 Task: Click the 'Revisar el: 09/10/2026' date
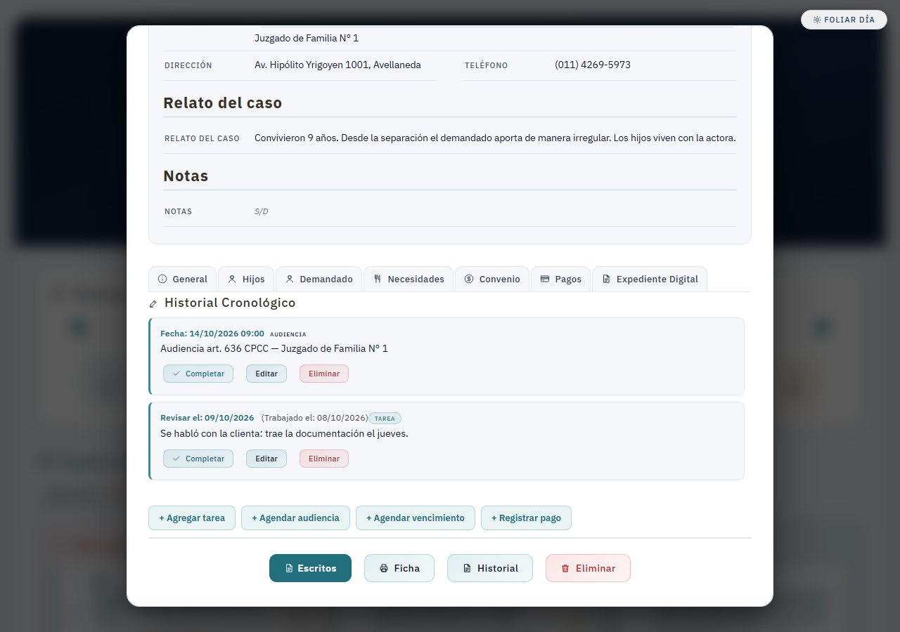[x=207, y=418]
